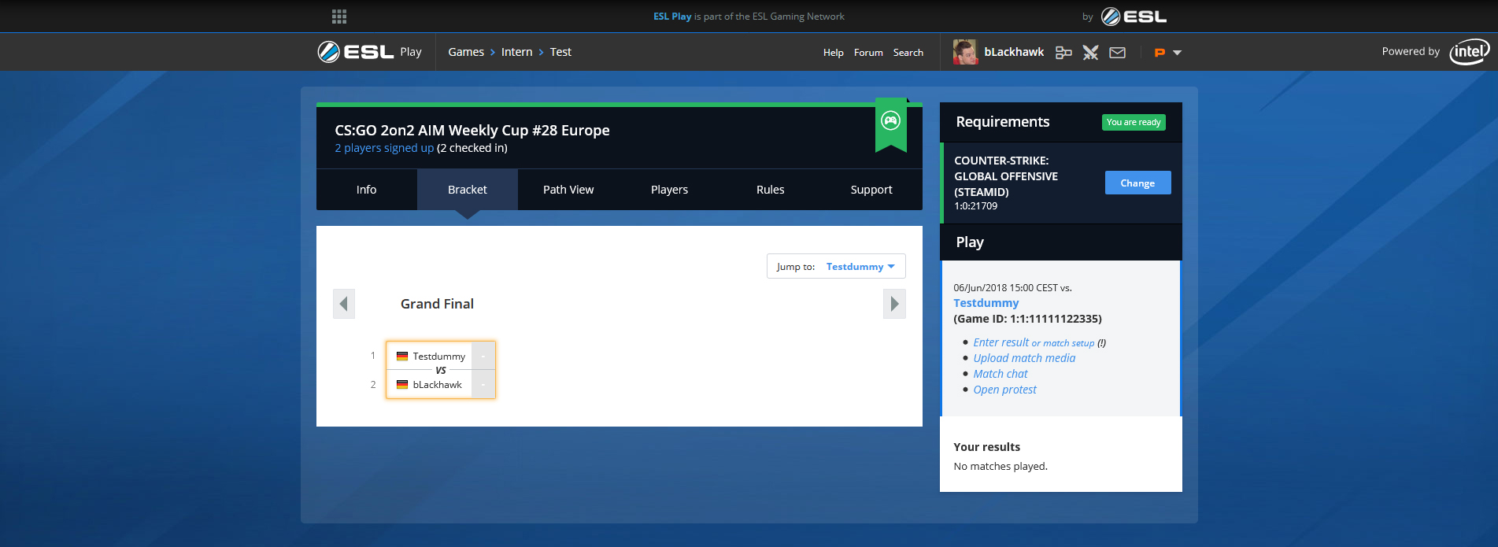Go to the Support tab
Image resolution: width=1498 pixels, height=547 pixels.
pos(871,190)
